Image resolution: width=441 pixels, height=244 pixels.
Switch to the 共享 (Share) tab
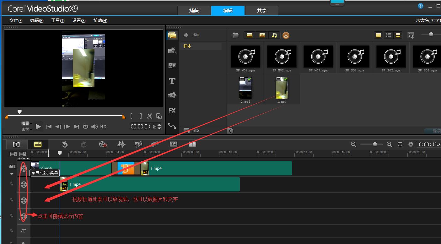[x=261, y=11]
